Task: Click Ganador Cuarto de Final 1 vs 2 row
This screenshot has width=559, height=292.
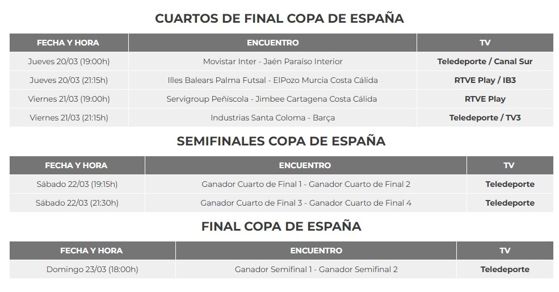Action: (281, 184)
